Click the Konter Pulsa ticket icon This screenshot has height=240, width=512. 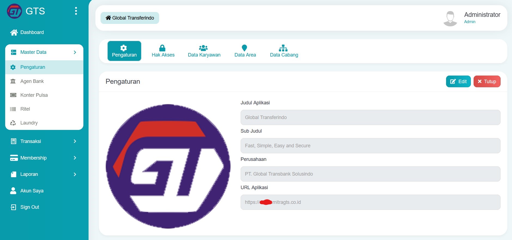pyautogui.click(x=13, y=95)
